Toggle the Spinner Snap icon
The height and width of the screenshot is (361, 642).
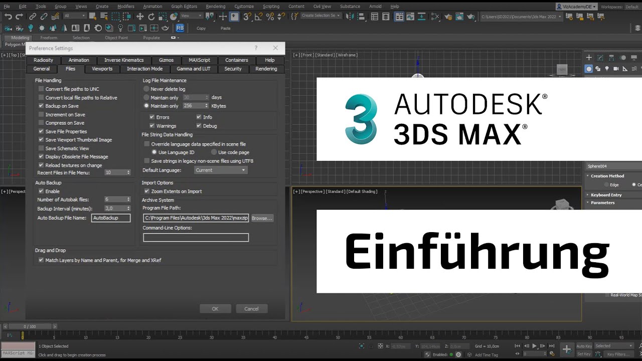pyautogui.click(x=281, y=17)
